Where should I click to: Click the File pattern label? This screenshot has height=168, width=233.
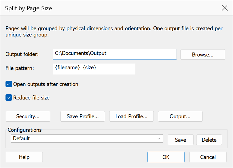click(19, 68)
